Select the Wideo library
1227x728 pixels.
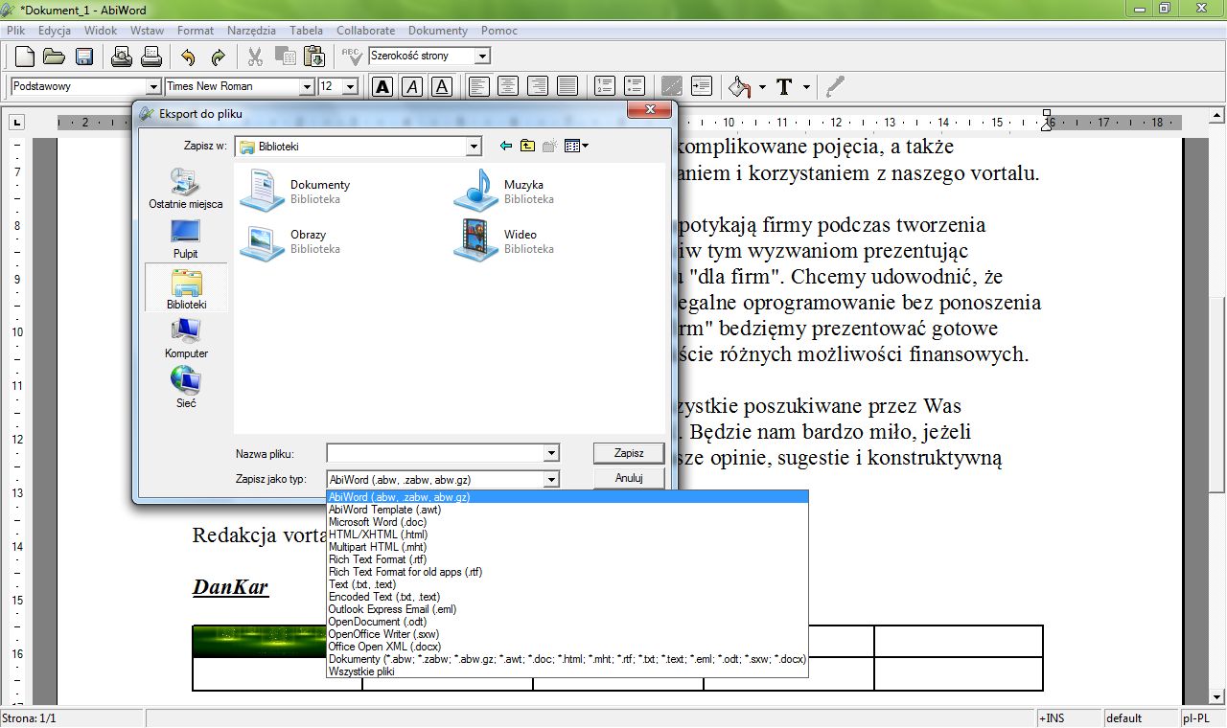[x=502, y=239]
